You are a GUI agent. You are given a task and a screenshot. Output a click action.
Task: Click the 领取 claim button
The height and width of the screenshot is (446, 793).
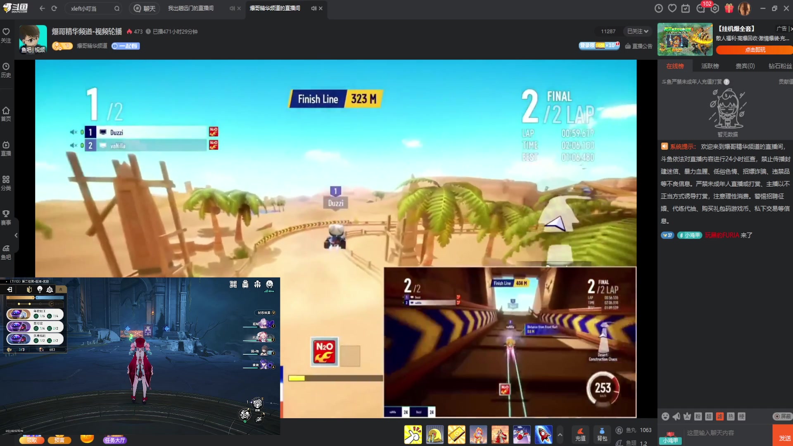coord(32,440)
